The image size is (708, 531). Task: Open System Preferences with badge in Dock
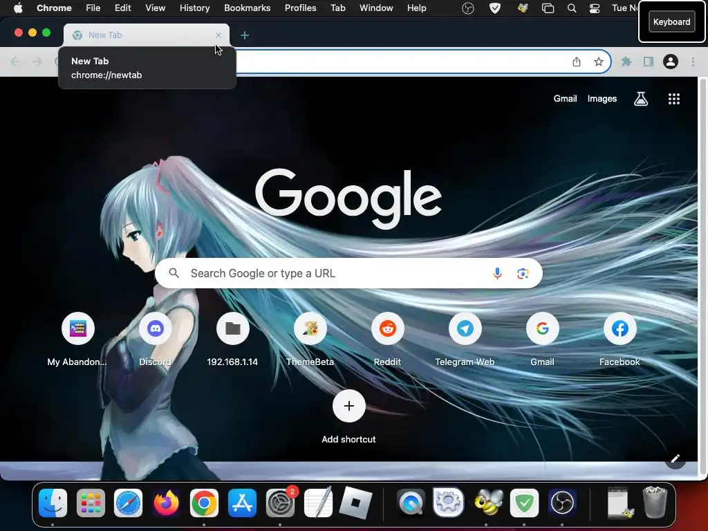coord(281,503)
